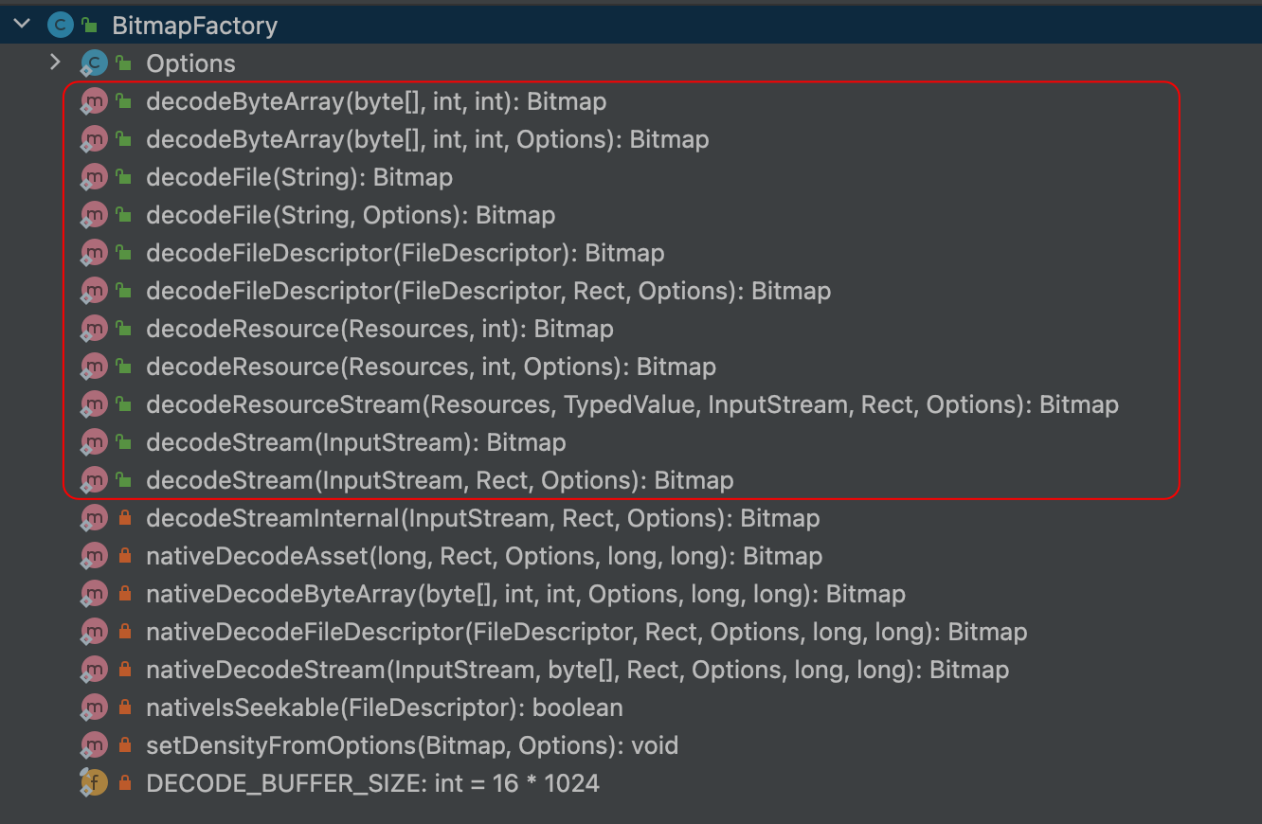Click the field icon beside DECODE_BUFFER_SIZE
1262x824 pixels.
point(93,782)
